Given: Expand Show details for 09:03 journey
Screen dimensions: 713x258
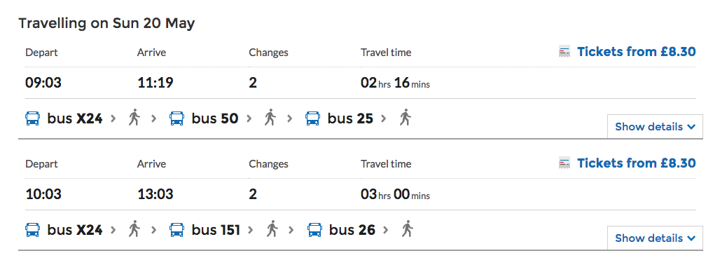Looking at the screenshot, I should [655, 126].
